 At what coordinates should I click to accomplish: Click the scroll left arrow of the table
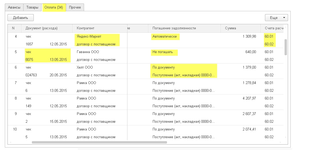pyautogui.click(x=10, y=142)
